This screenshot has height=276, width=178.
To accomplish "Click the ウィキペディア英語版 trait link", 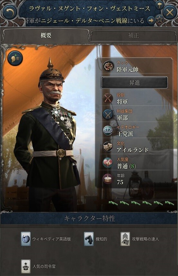I will click(52, 239).
